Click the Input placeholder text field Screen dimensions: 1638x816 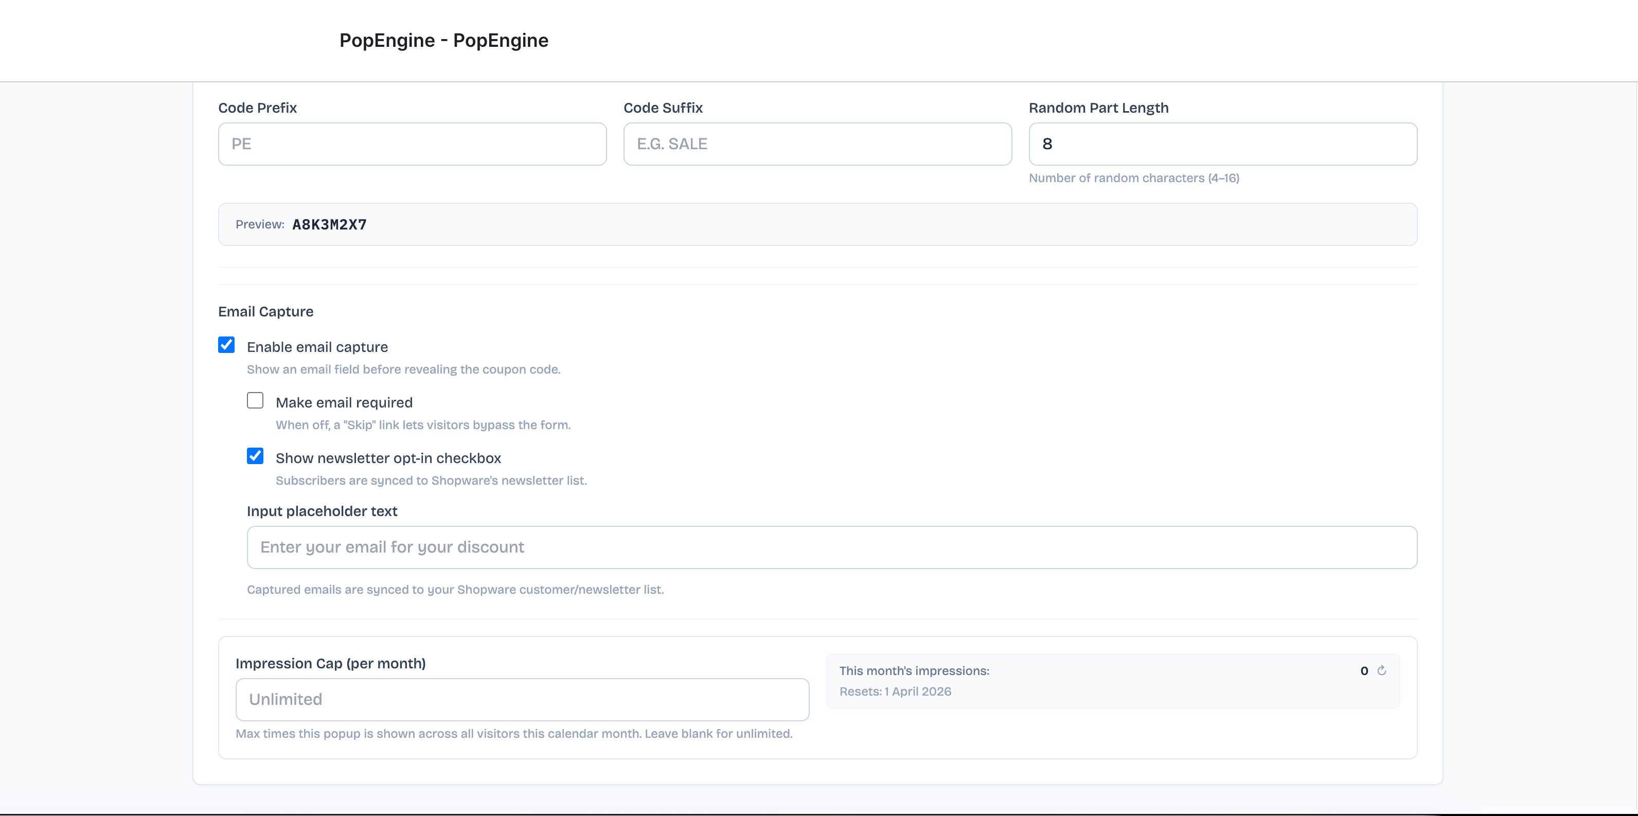pyautogui.click(x=831, y=547)
